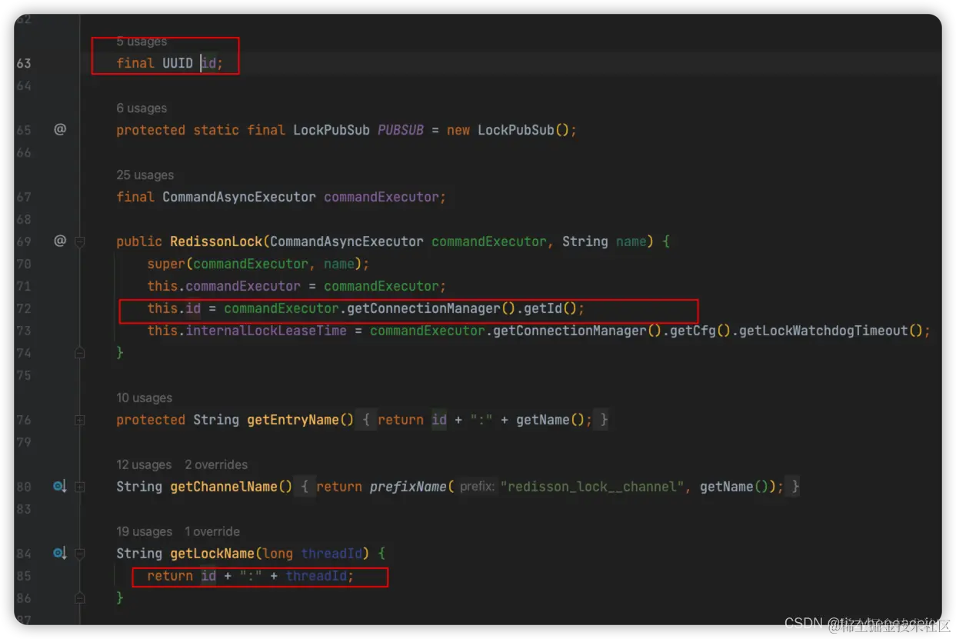Click 'this.commandExecutor' on line 71
The image size is (956, 639).
coord(224,286)
